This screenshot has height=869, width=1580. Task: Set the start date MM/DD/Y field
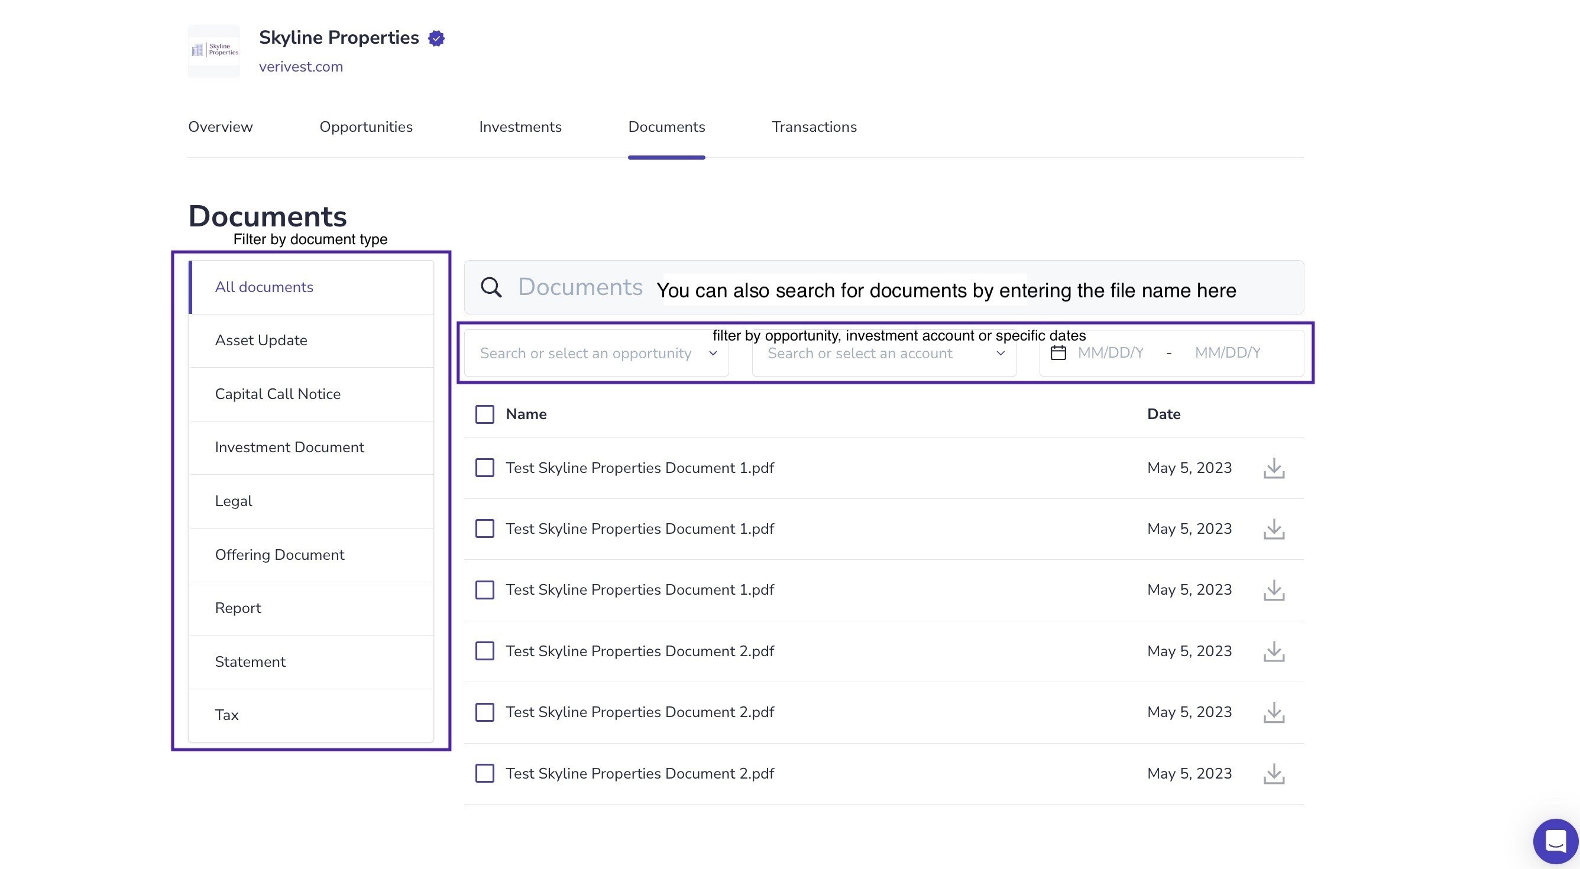click(1110, 353)
